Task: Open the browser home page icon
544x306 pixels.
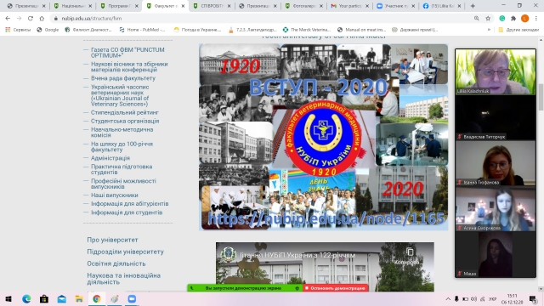Action: point(42,19)
